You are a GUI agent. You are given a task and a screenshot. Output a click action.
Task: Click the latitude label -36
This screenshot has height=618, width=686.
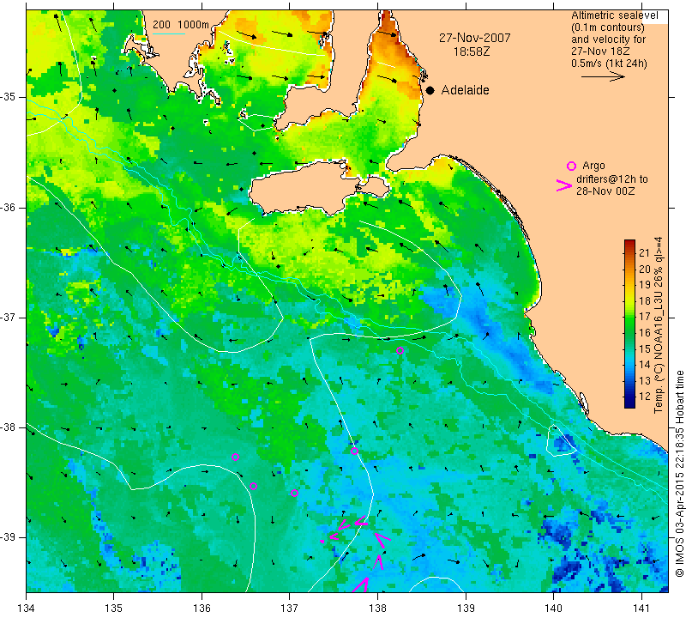click(9, 207)
